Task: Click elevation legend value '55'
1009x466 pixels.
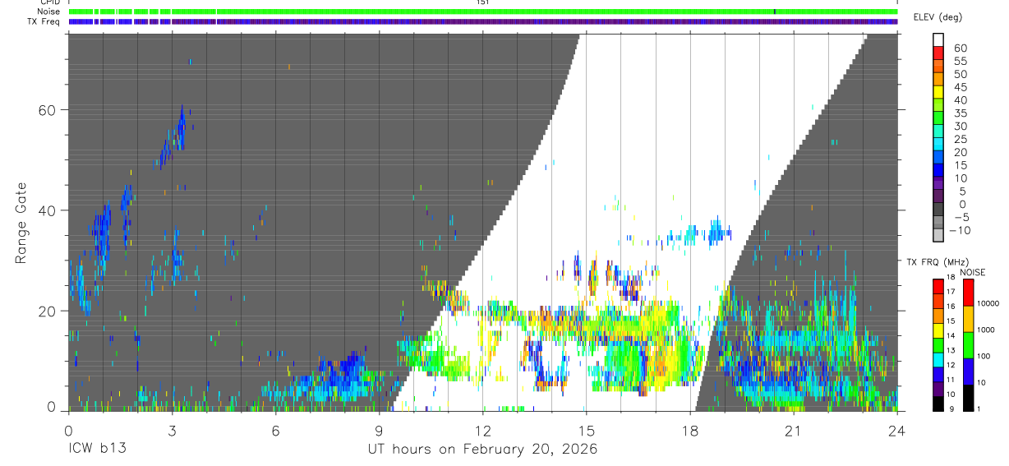Action: 960,61
